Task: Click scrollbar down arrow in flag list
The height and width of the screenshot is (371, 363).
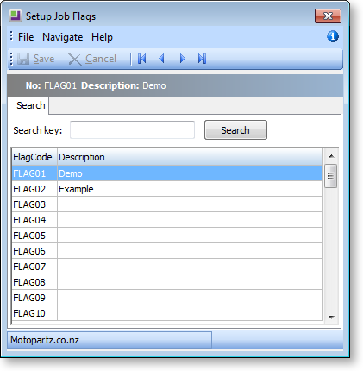Action: coord(331,318)
